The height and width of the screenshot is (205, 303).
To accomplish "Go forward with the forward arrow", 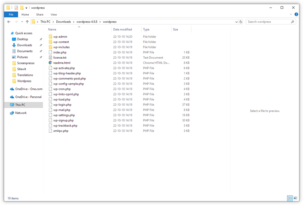I will tap(16, 22).
